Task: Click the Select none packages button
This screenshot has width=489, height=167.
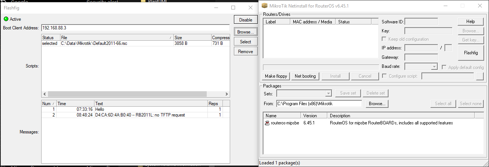Action: tap(471, 104)
